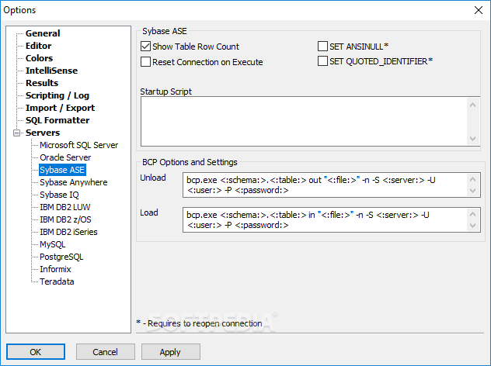Select Scripting / Log settings
Viewport: 491px width, 366px height.
pos(57,95)
